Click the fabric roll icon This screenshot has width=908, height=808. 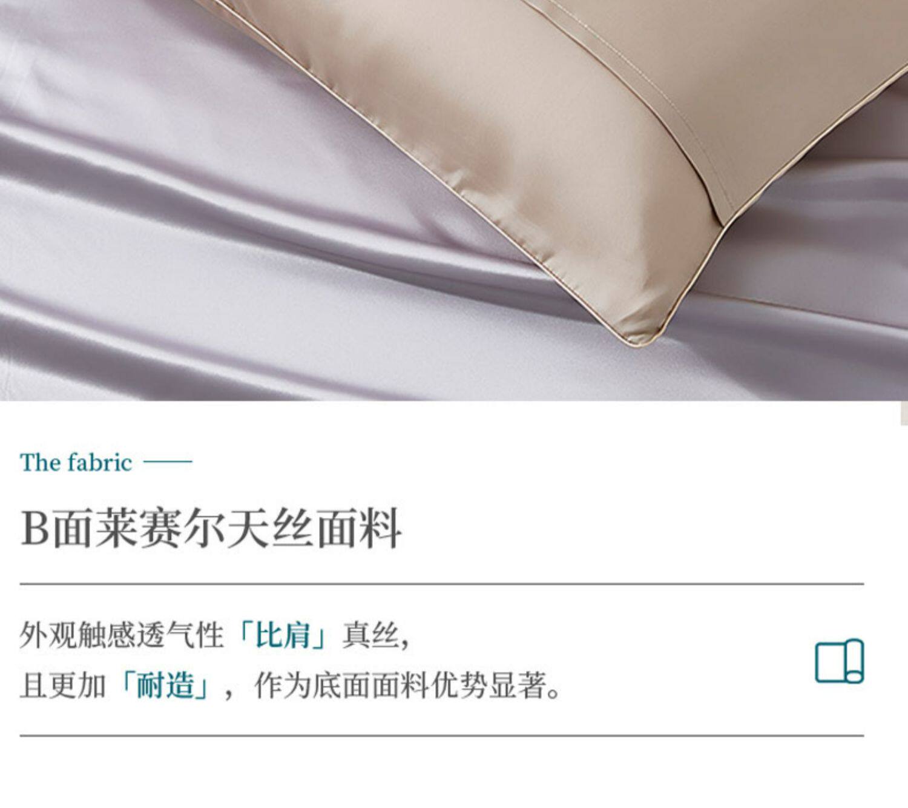(x=839, y=661)
